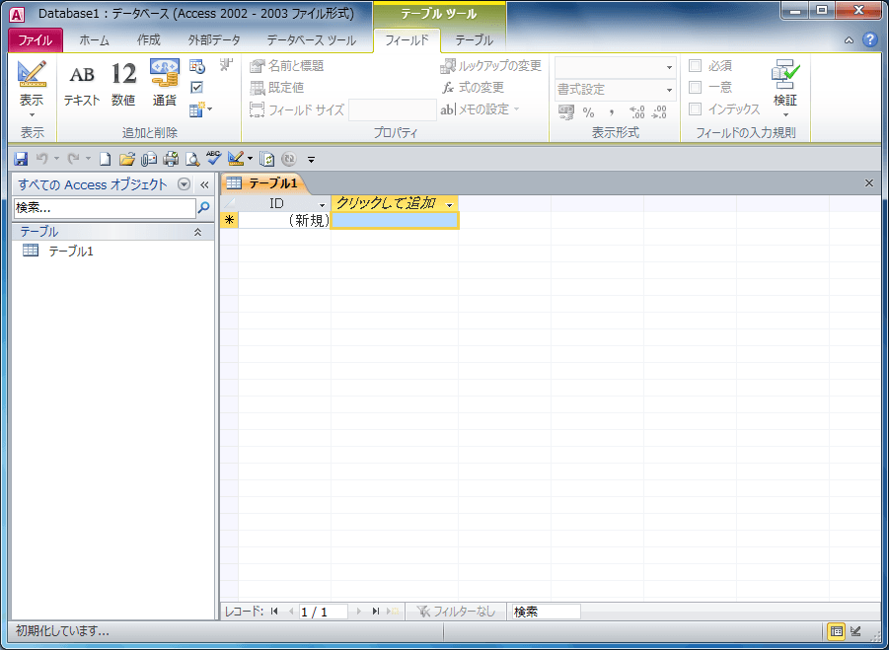Open the Help question mark icon
Image resolution: width=889 pixels, height=650 pixels.
869,39
